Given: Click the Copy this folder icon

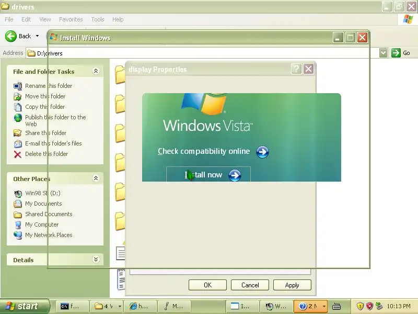Looking at the screenshot, I should [18, 107].
